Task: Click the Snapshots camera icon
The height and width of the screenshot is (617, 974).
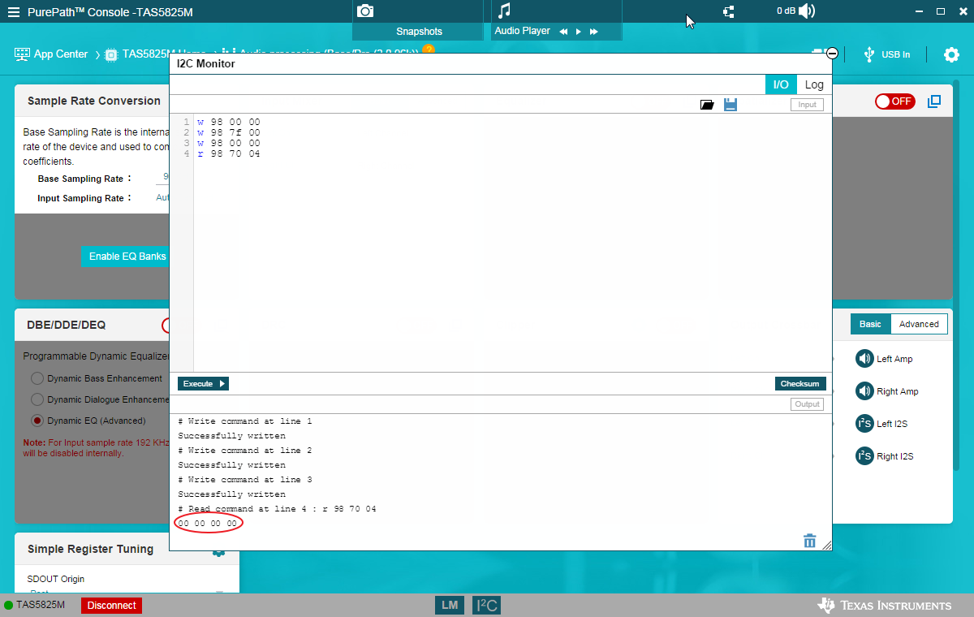Action: (365, 11)
